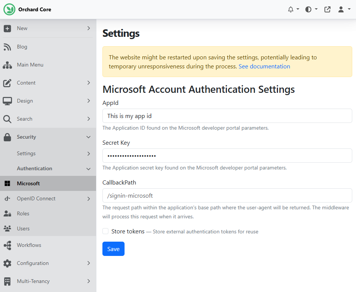
Task: Click the CallbackPath field label
Action: [119, 183]
